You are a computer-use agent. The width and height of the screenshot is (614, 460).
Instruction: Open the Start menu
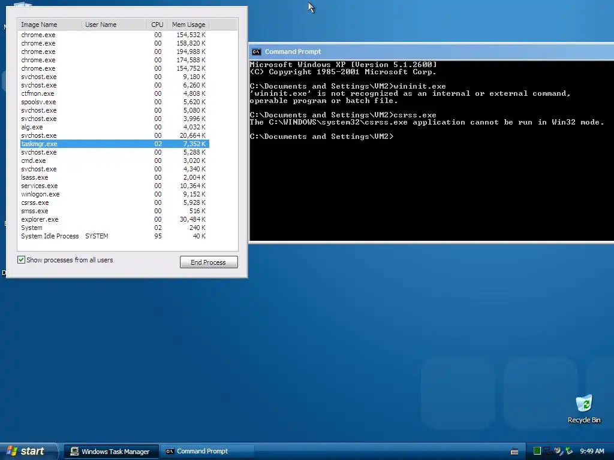pos(29,451)
